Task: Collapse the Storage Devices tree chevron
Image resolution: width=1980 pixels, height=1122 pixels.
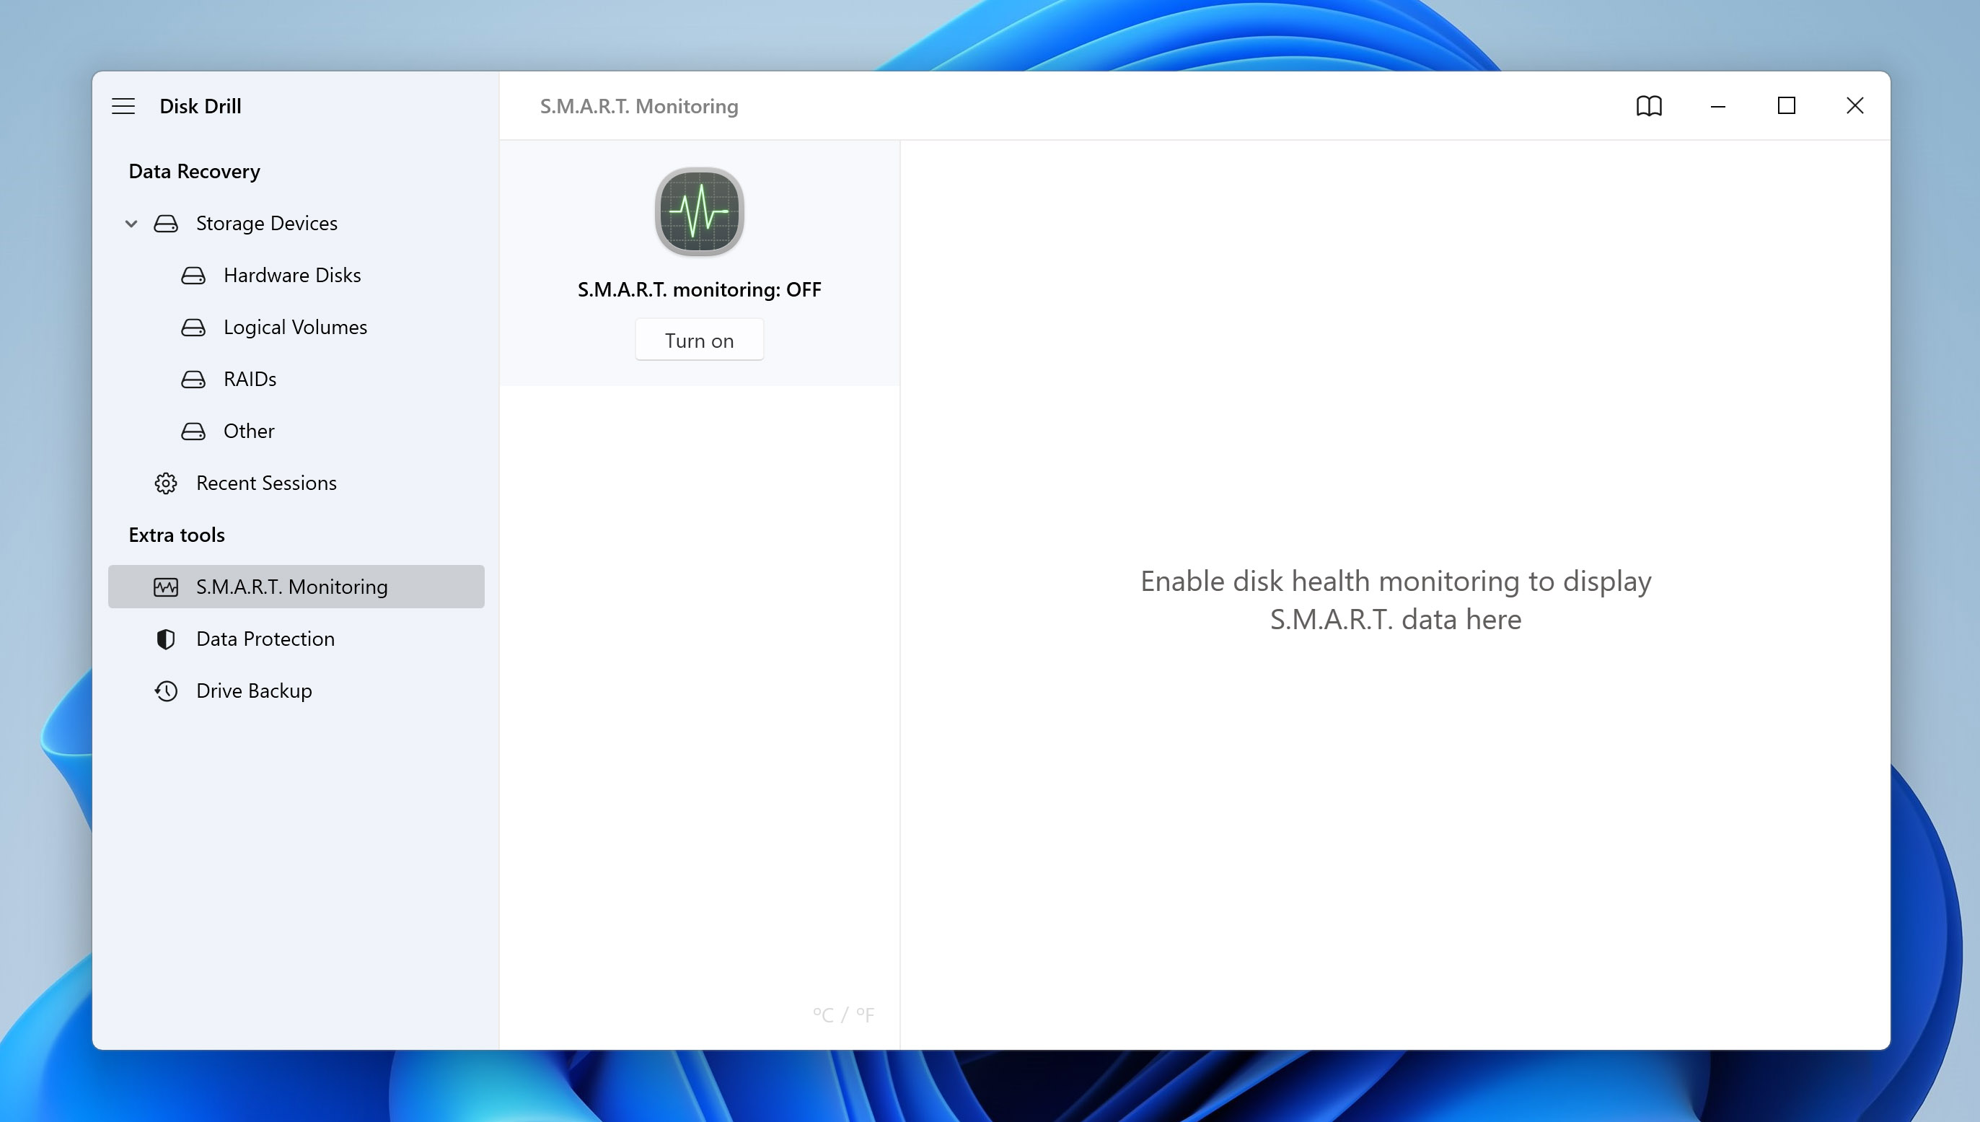Action: tap(131, 224)
